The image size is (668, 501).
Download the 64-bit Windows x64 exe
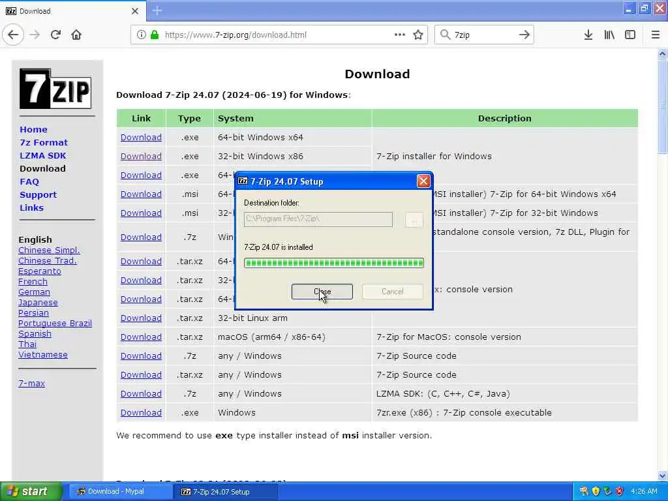tap(141, 138)
